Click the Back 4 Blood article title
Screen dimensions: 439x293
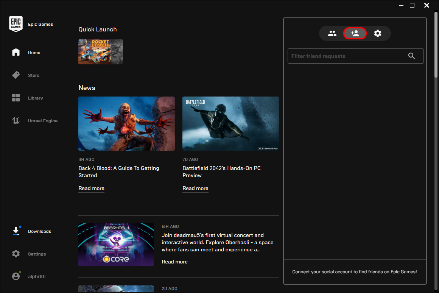119,172
